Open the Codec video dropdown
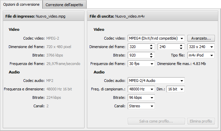 point(156,38)
